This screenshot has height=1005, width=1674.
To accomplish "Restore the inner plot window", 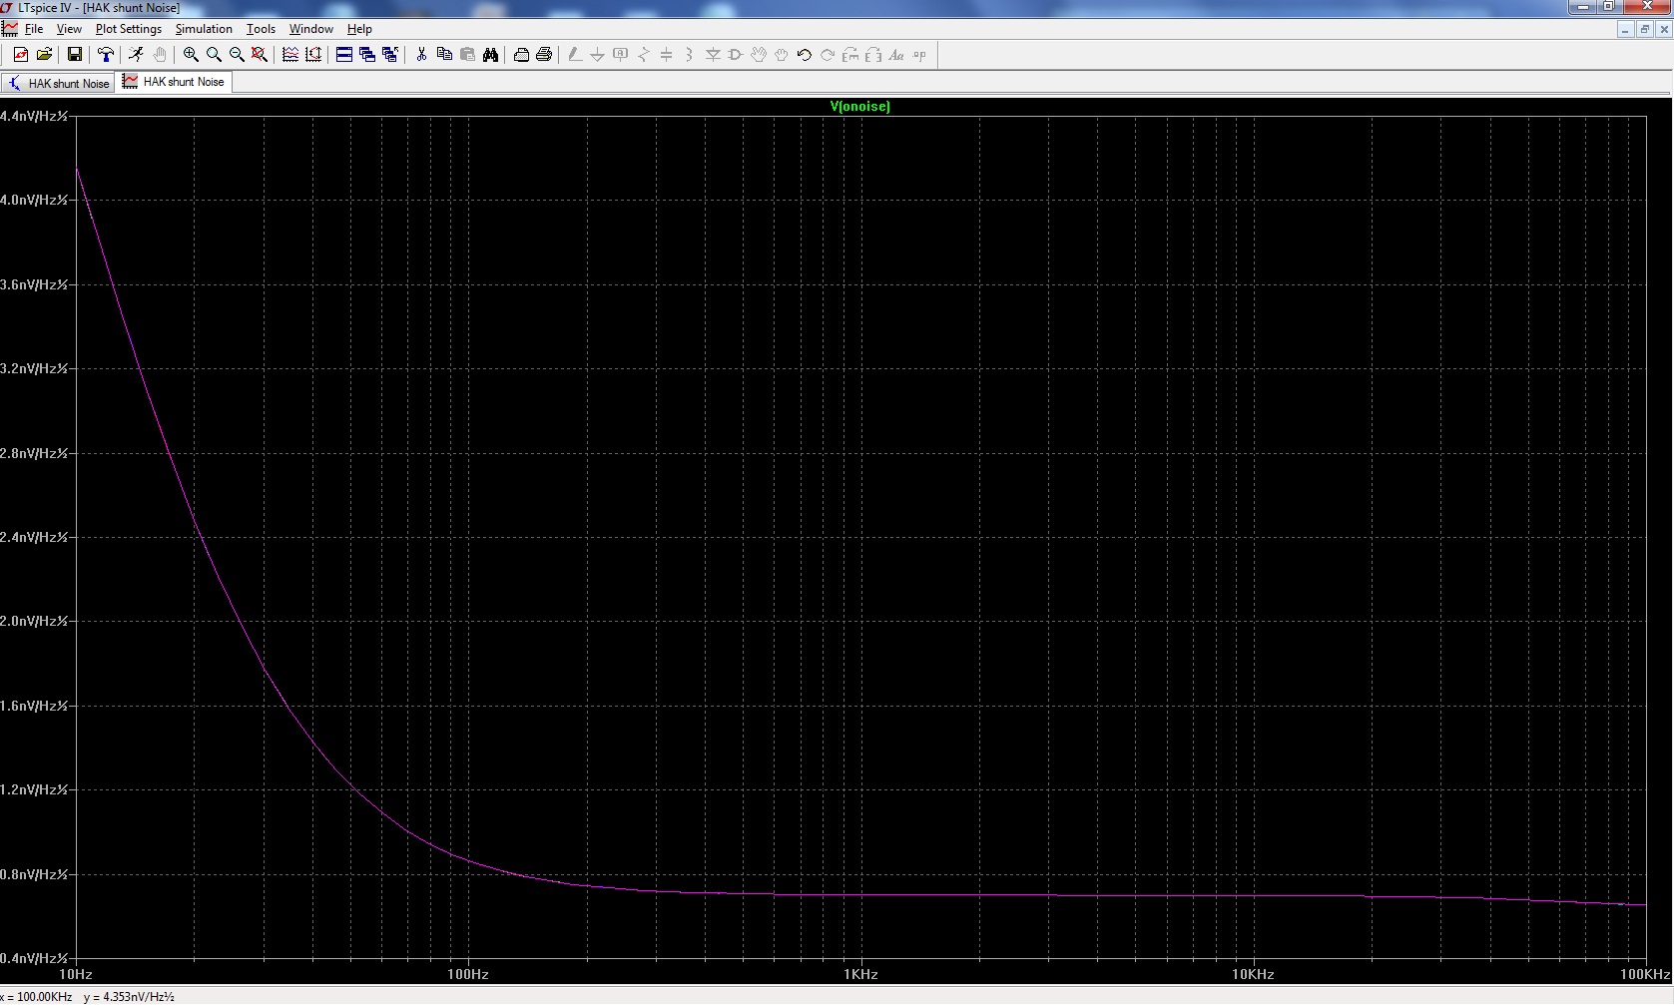I will 1645,30.
